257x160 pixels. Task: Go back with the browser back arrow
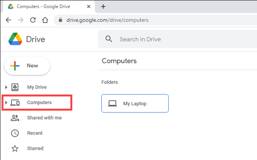8,20
